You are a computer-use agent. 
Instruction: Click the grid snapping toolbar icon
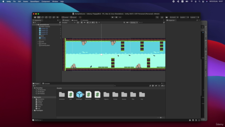click(80, 17)
